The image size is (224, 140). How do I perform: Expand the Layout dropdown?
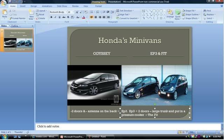point(41,11)
